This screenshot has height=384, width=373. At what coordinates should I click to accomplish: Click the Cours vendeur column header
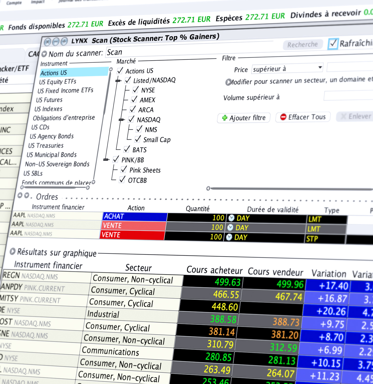coord(275,272)
